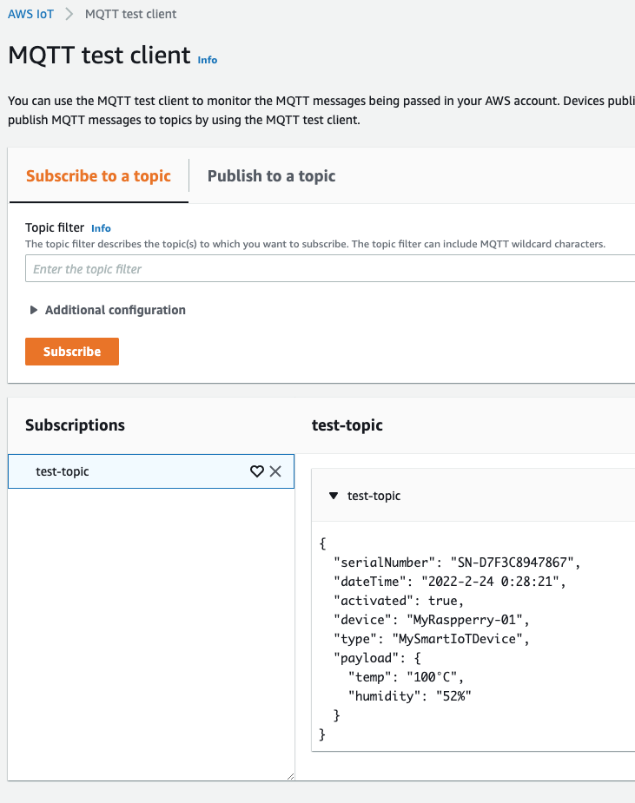Select Subscribe to a topic tab
This screenshot has width=635, height=803.
tap(98, 176)
